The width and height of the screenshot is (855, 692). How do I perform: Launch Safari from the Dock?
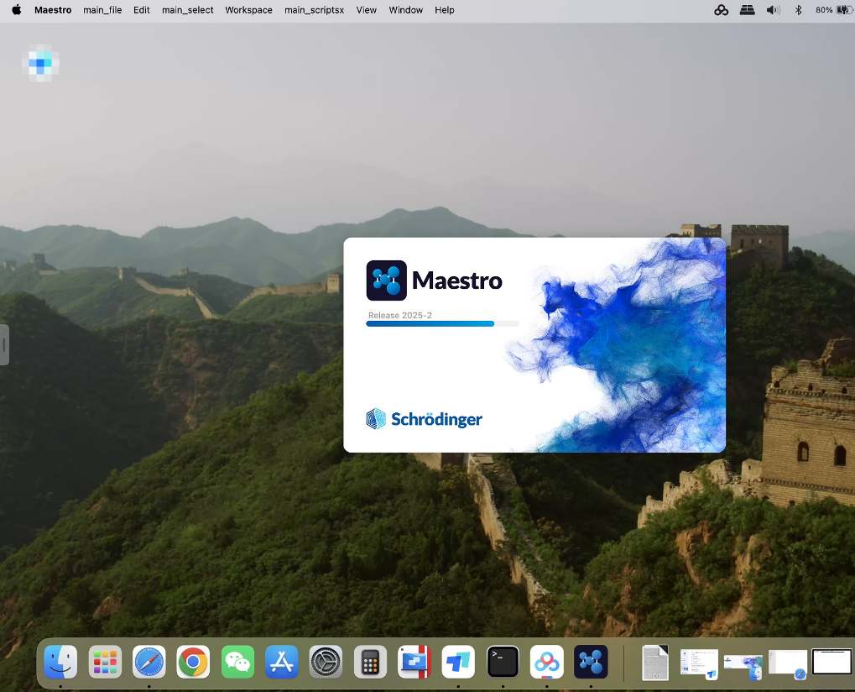[x=149, y=662]
